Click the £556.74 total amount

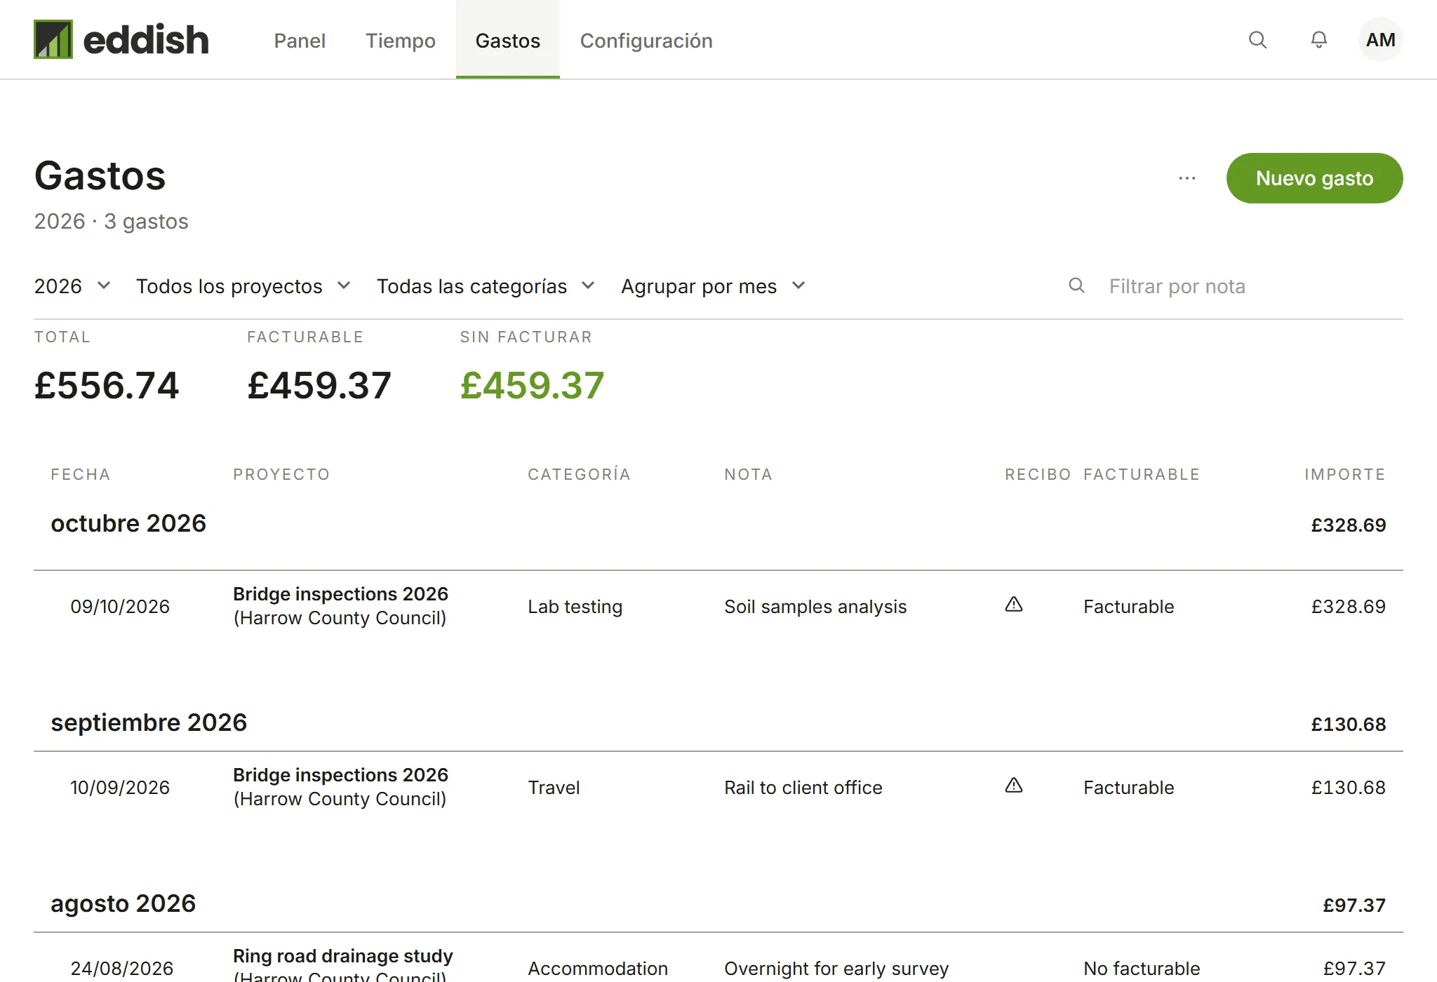(x=107, y=386)
